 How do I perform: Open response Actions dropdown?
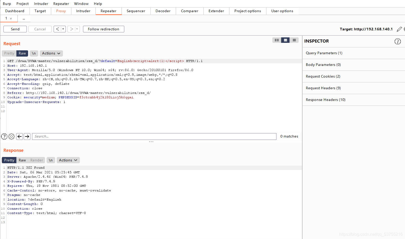pos(68,160)
